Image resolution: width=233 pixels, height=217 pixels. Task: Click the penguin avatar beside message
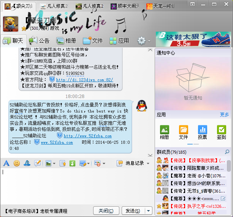[x=142, y=106]
